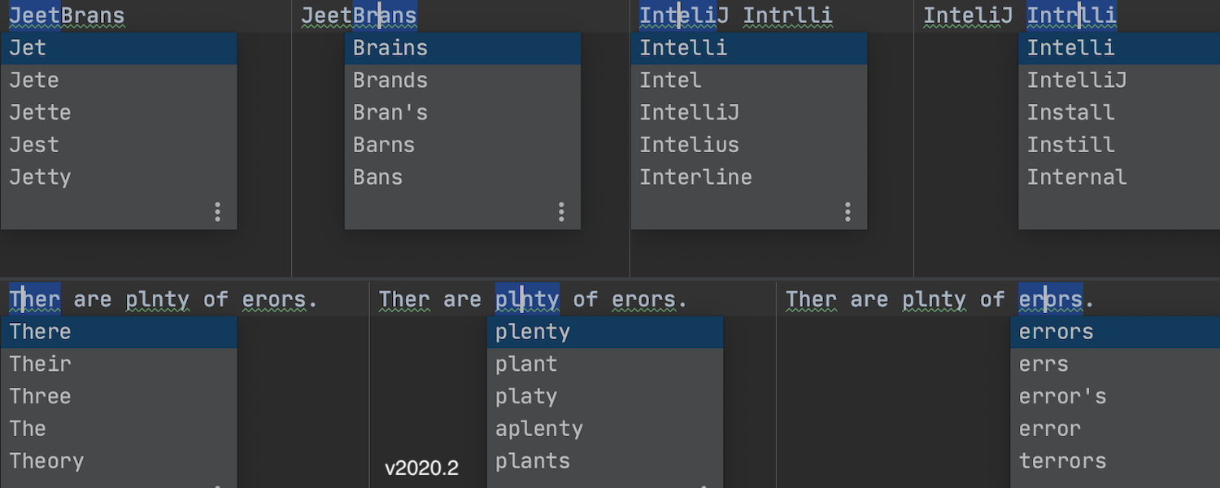
Task: Pick 'Install' from the Intrlli suggestions
Action: tap(1119, 112)
